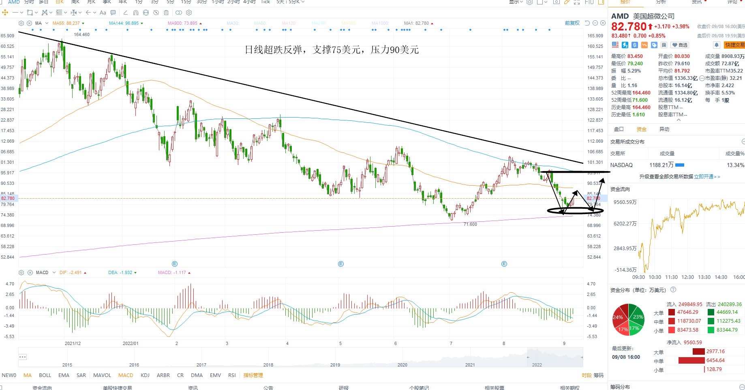Toggle the MAVOL sub-indicator
This screenshot has width=745, height=390.
click(102, 375)
